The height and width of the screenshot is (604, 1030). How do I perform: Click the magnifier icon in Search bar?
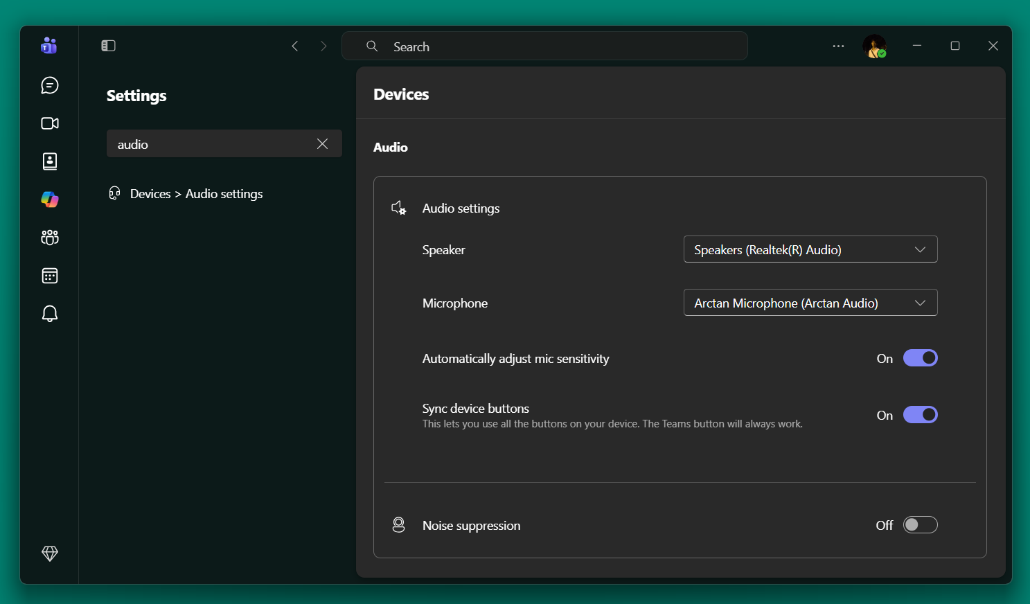(x=372, y=46)
